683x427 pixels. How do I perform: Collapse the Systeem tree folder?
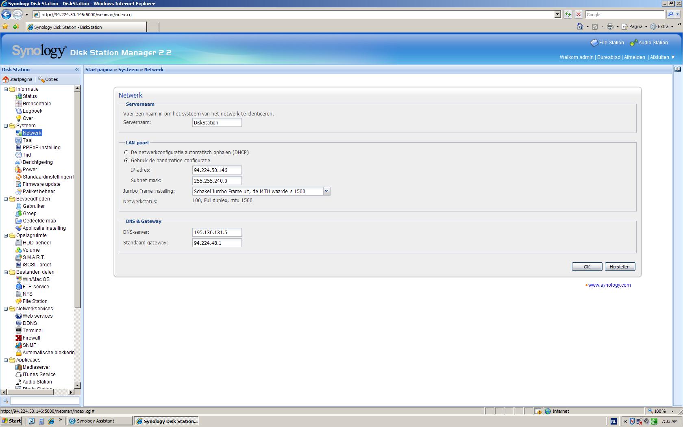click(x=6, y=126)
